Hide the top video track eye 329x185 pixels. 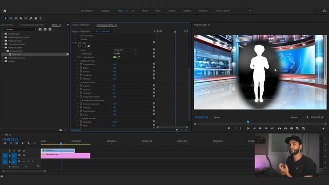tap(24, 151)
